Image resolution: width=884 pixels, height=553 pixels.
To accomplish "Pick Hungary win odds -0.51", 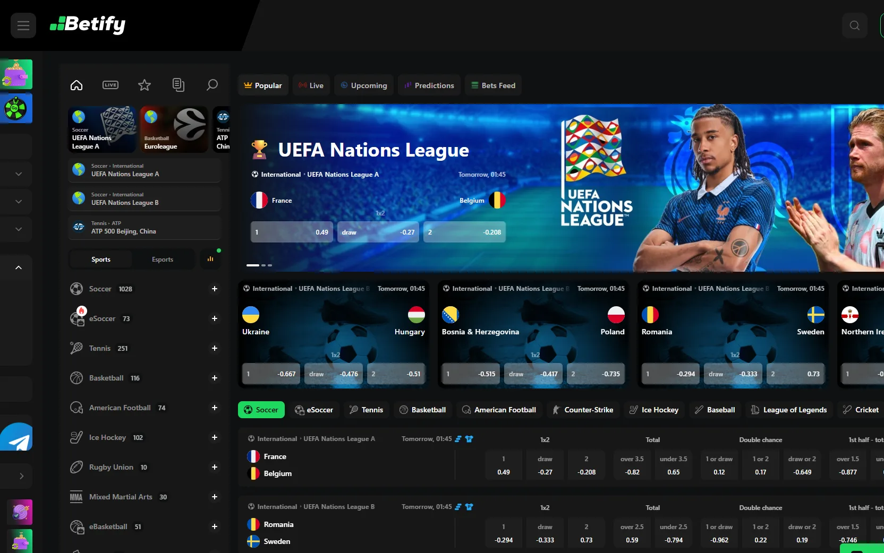I will 396,374.
